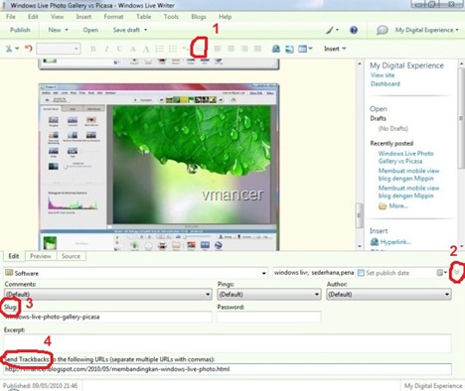Switch to the Preview tab
The width and height of the screenshot is (465, 391).
click(x=41, y=256)
